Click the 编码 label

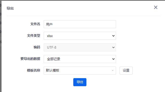pyautogui.click(x=37, y=47)
